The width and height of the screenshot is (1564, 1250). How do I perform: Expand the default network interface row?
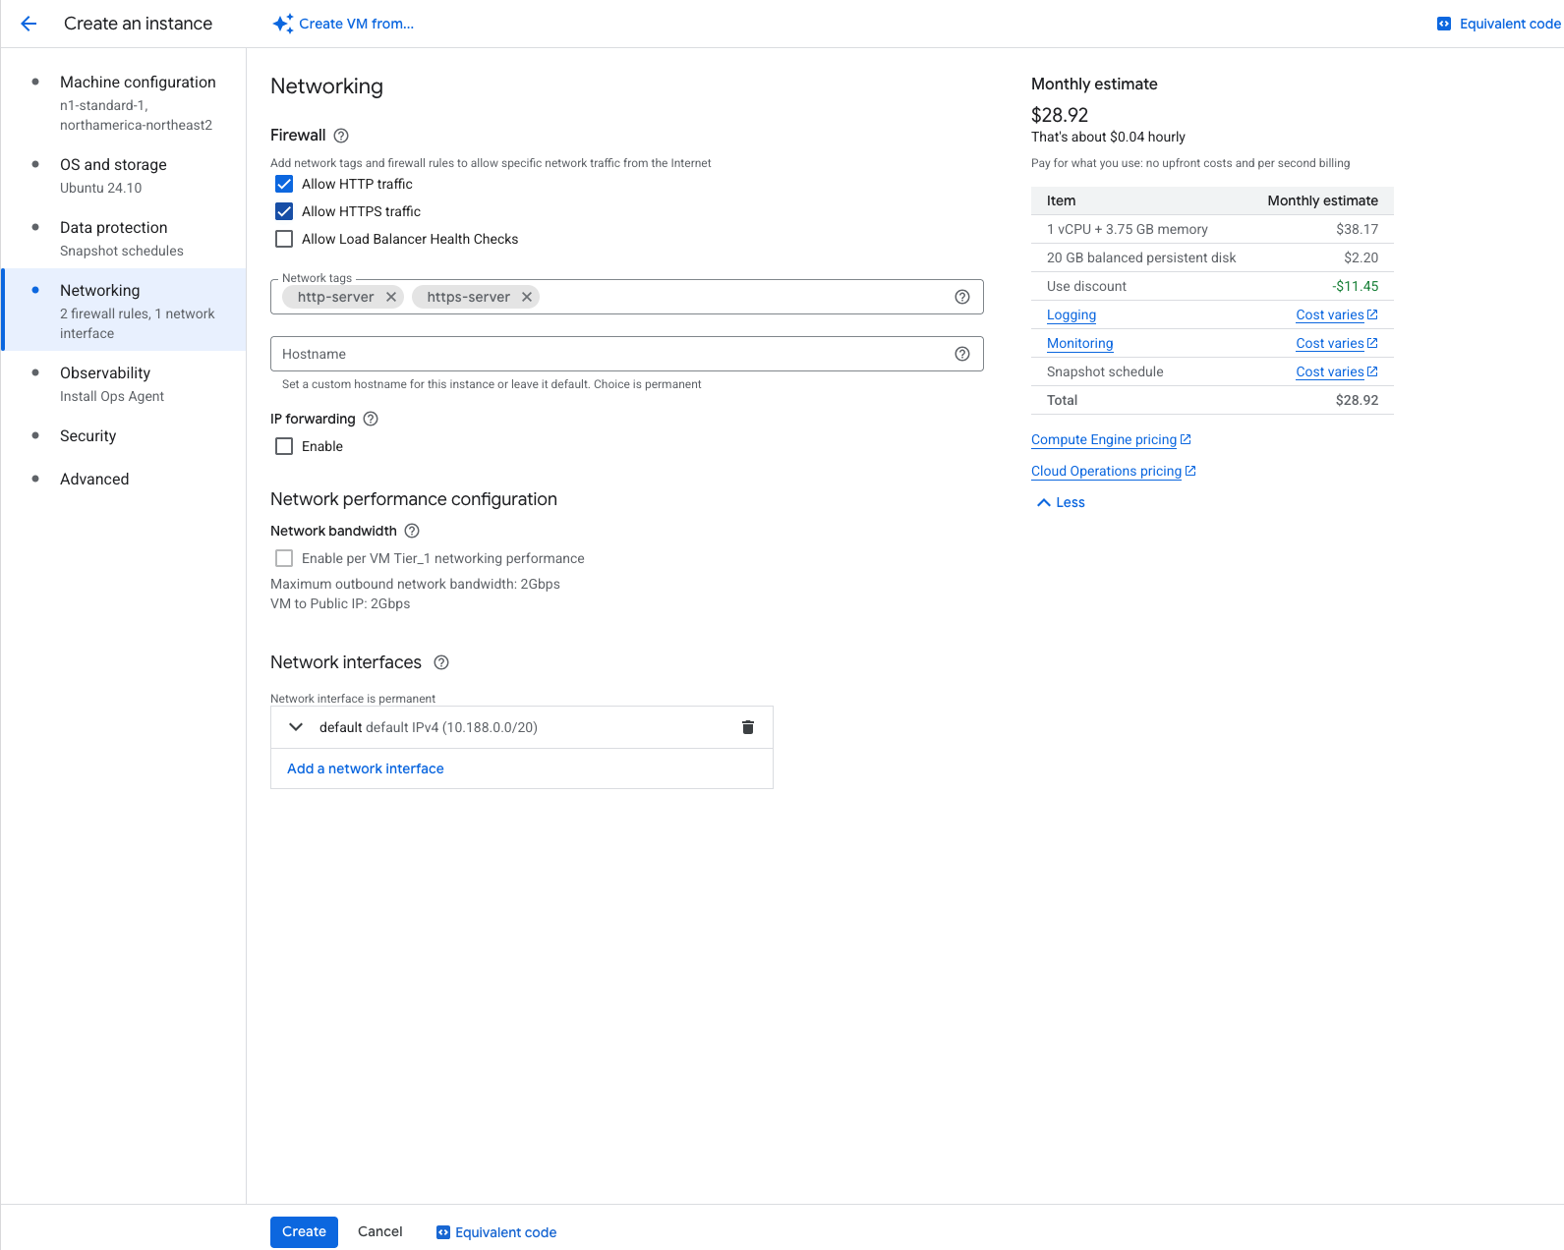[296, 727]
